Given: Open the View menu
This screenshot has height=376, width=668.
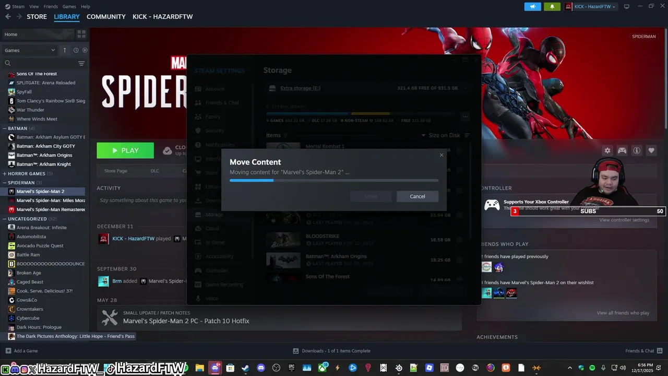Looking at the screenshot, I should pos(34,6).
